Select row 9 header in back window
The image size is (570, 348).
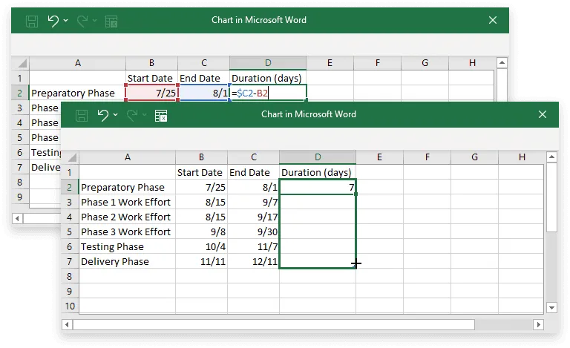point(19,197)
